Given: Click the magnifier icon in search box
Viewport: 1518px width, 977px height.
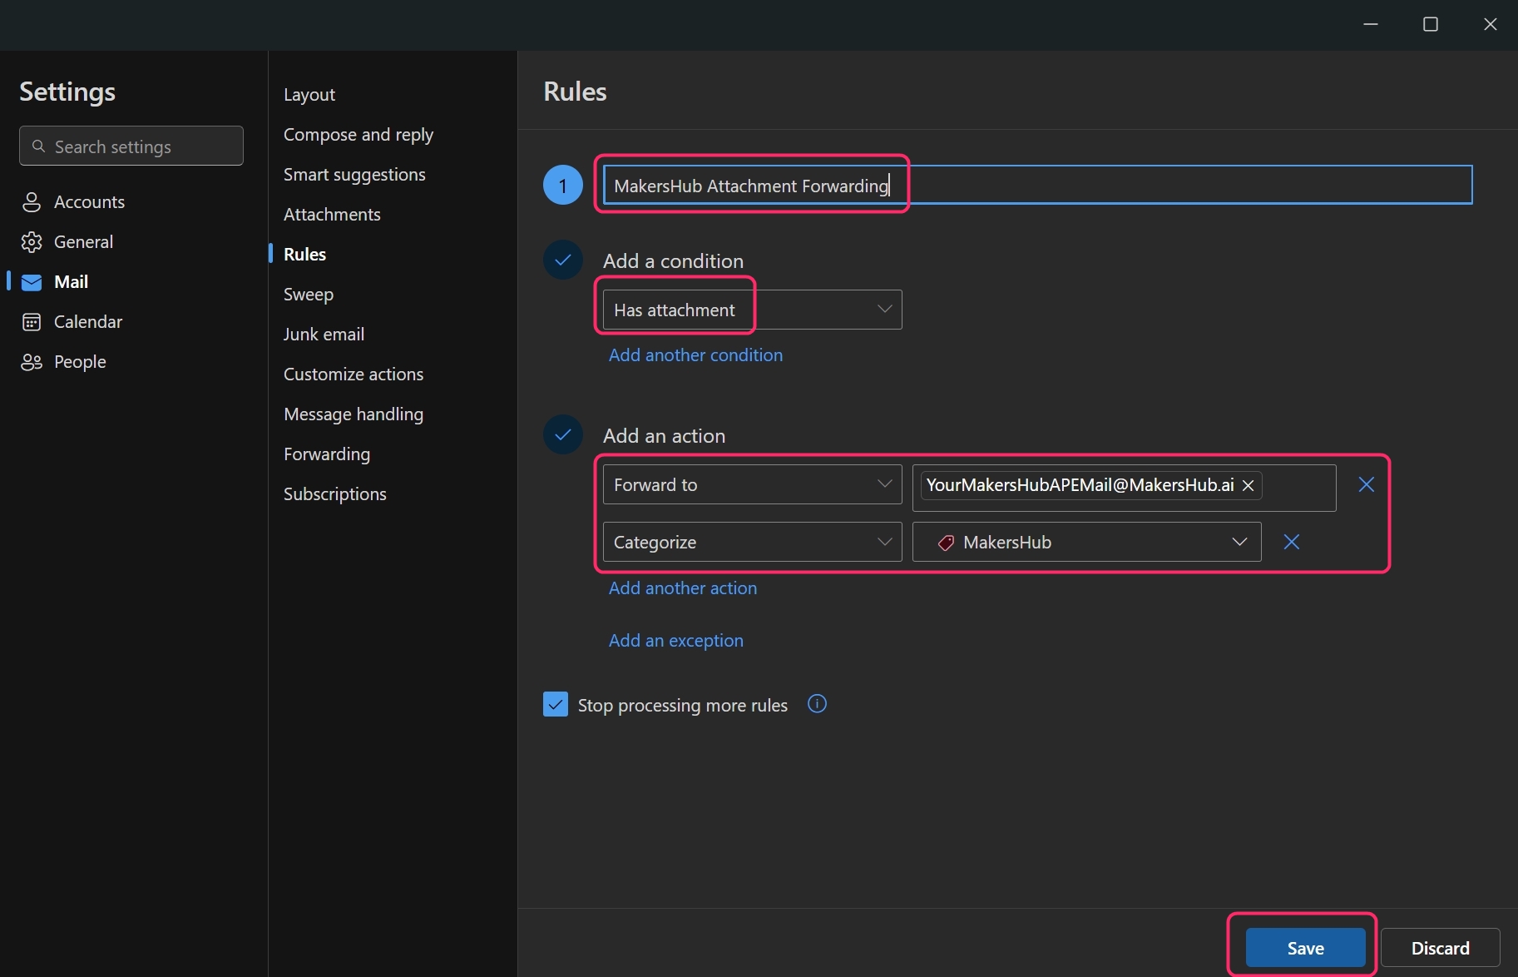Looking at the screenshot, I should point(38,146).
